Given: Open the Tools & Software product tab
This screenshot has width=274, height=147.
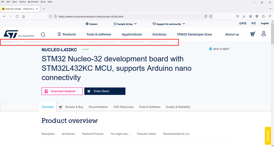Looking at the screenshot, I should (x=149, y=107).
